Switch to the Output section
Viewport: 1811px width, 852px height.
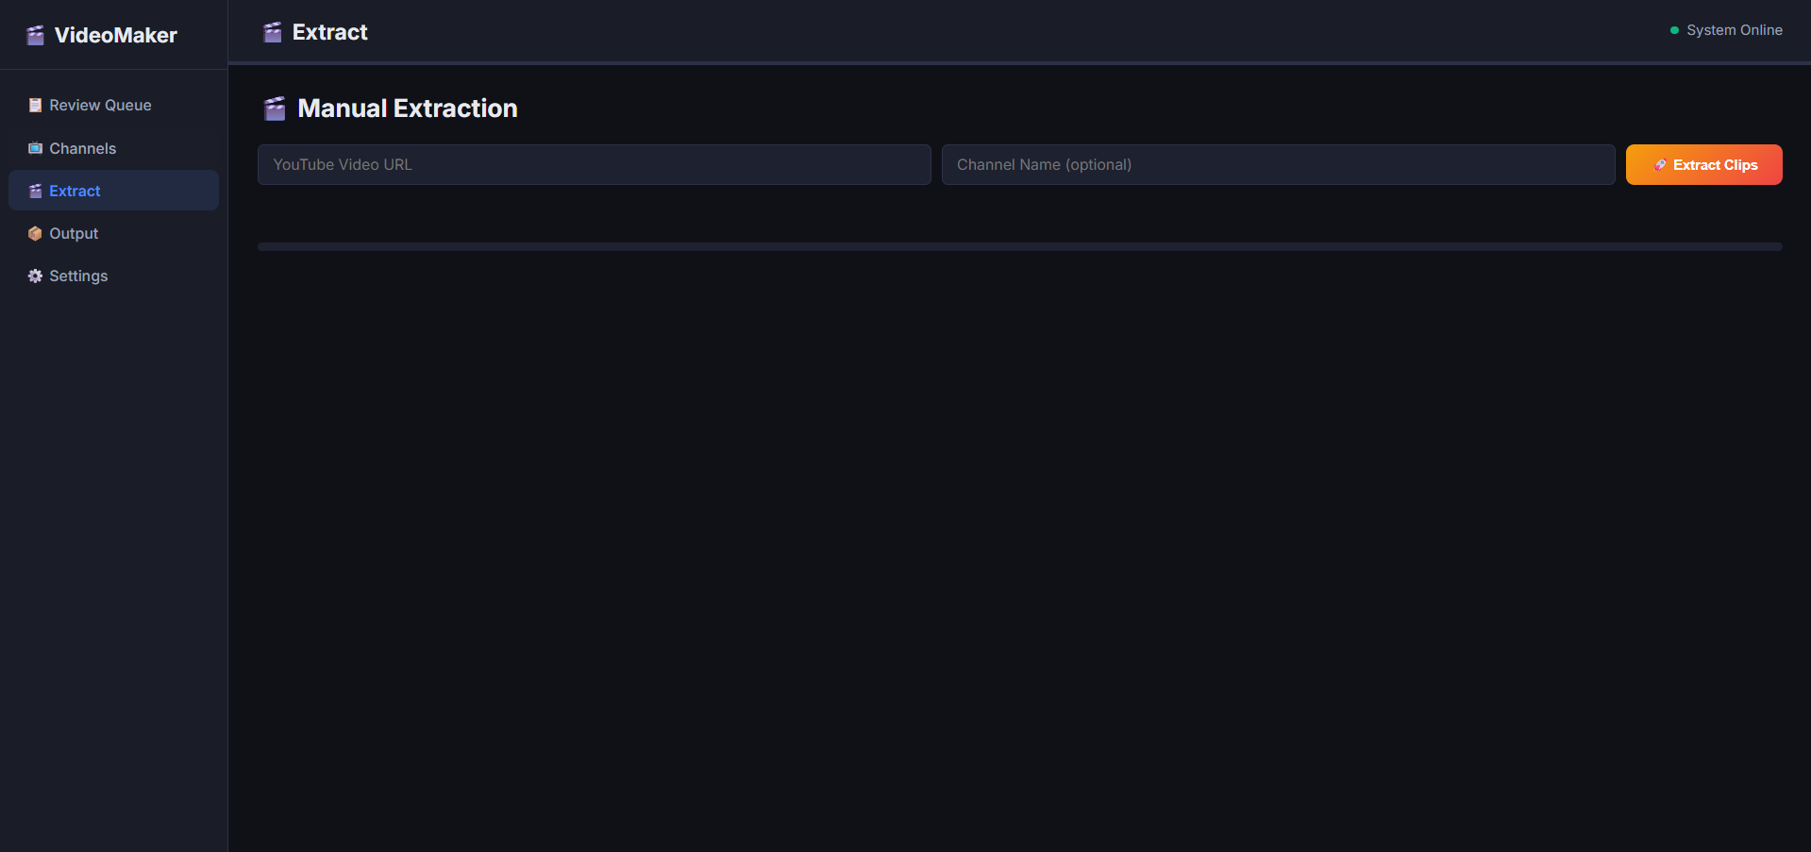pyautogui.click(x=74, y=233)
